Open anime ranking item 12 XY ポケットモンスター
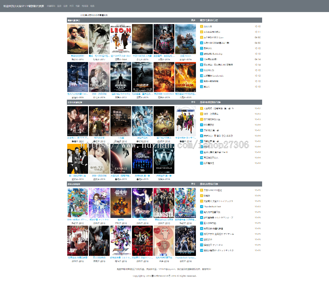Screen dimensions: 329x288 219,250
